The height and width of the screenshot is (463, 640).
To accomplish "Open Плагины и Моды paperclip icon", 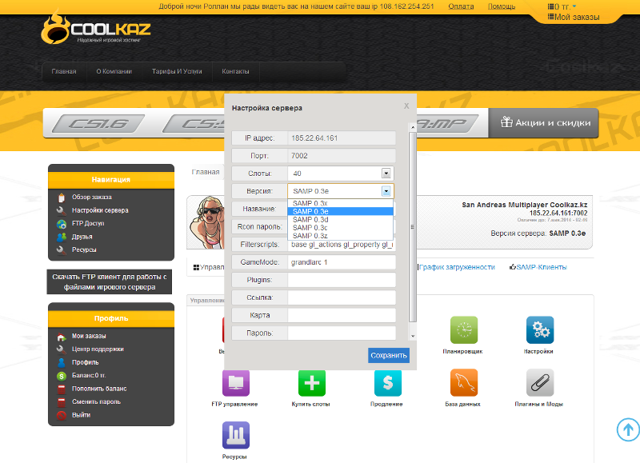I will (x=539, y=383).
